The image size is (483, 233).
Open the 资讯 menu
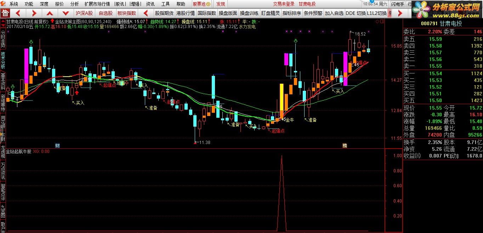coord(150,4)
